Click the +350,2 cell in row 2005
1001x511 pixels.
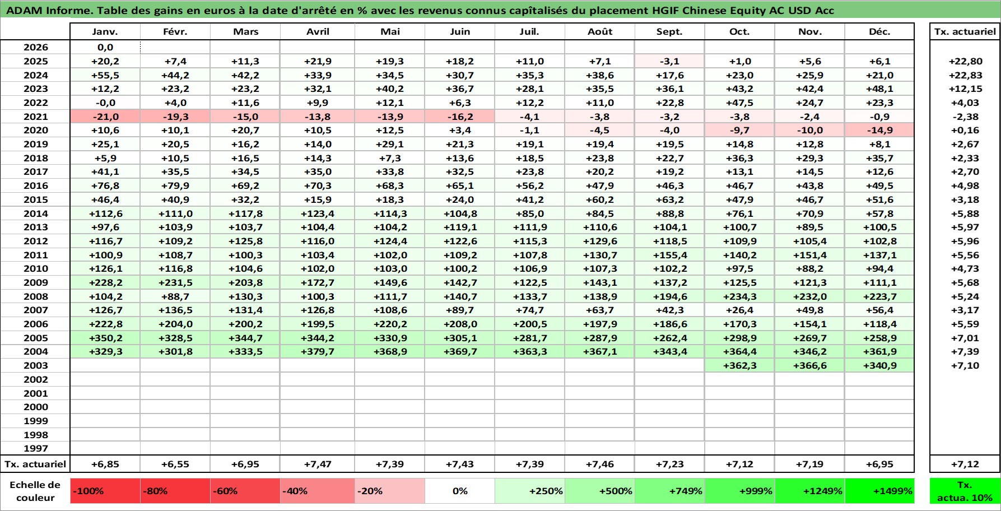tap(105, 338)
